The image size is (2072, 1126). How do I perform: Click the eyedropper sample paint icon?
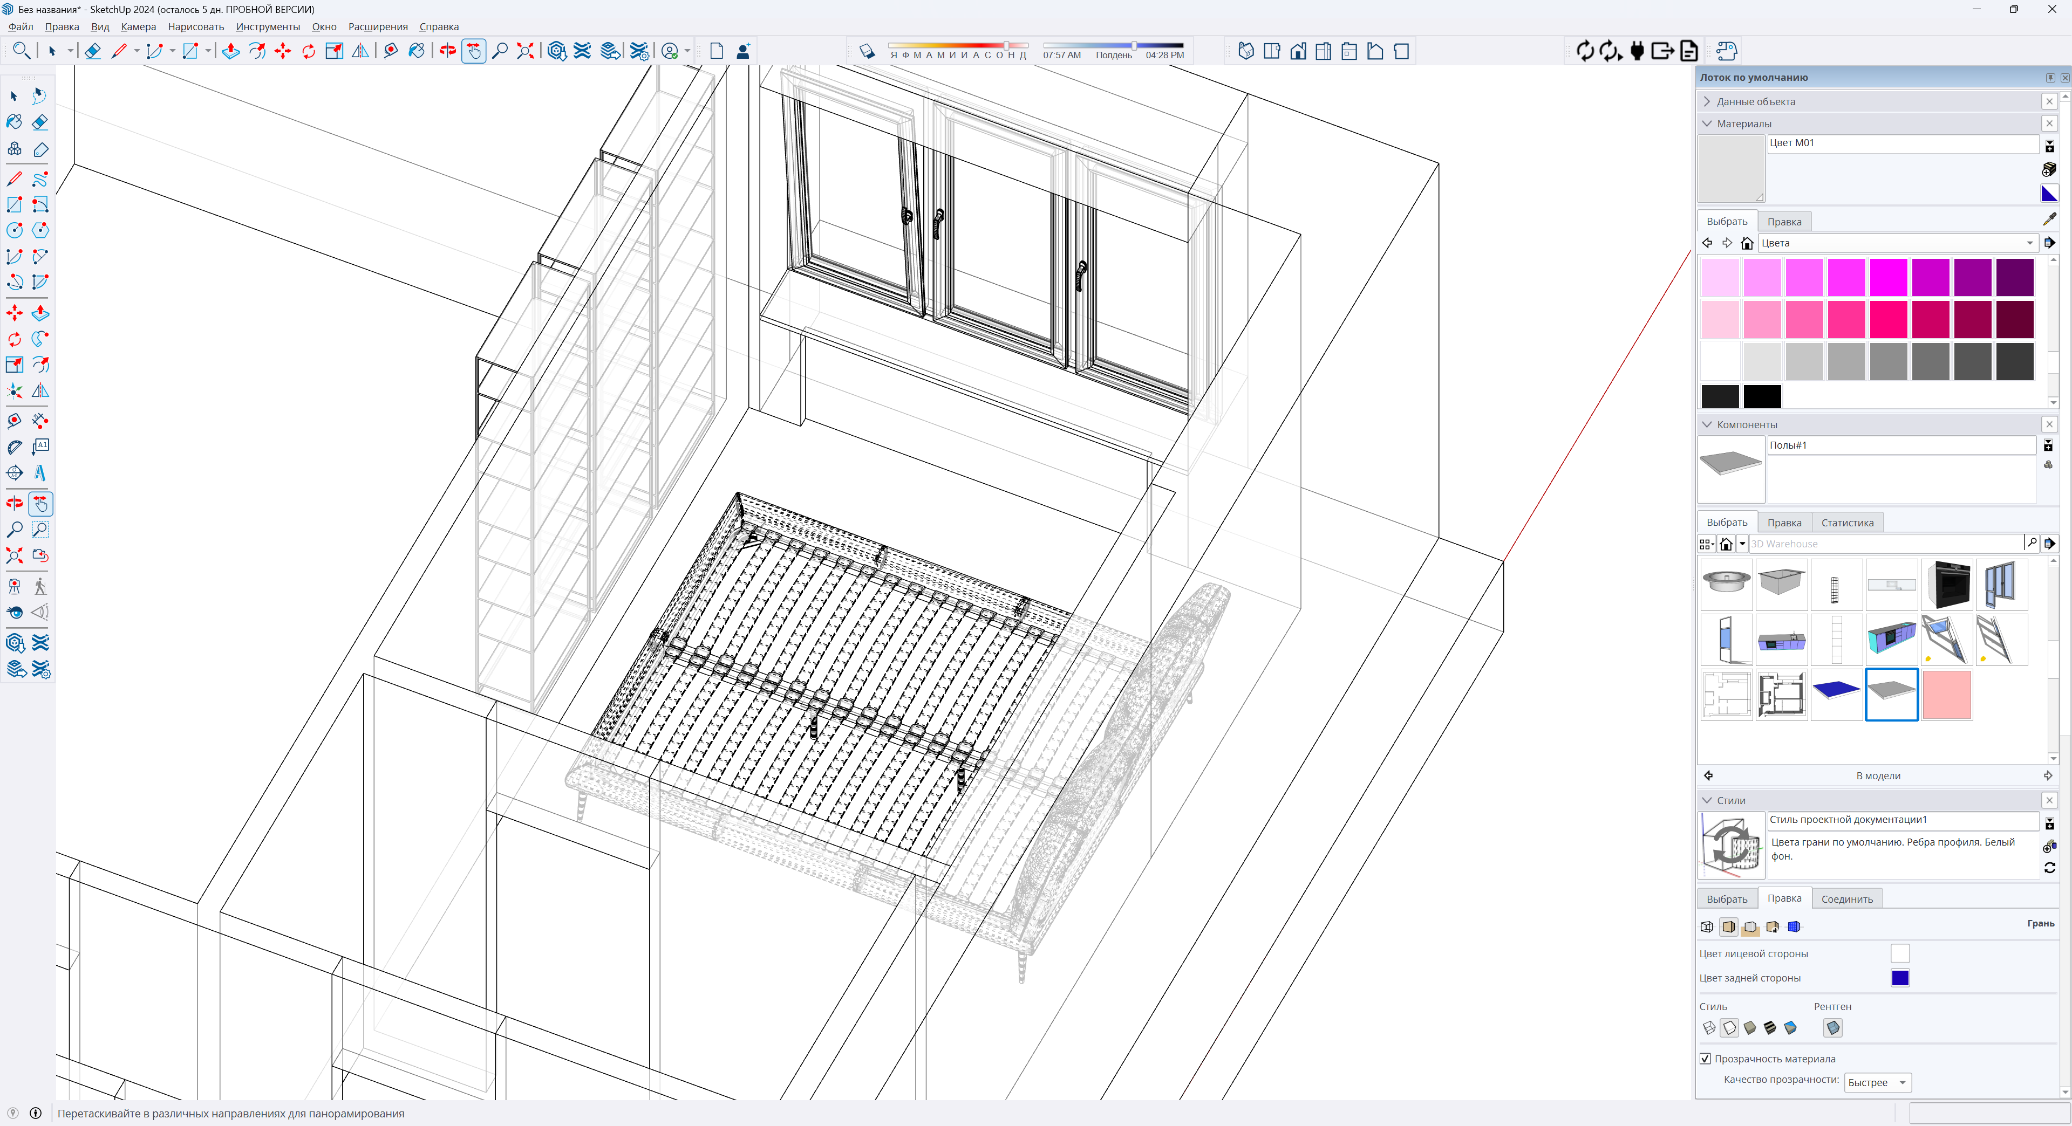click(x=2049, y=218)
